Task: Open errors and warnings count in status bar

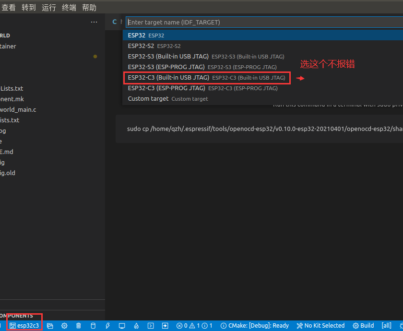Action: (x=194, y=326)
